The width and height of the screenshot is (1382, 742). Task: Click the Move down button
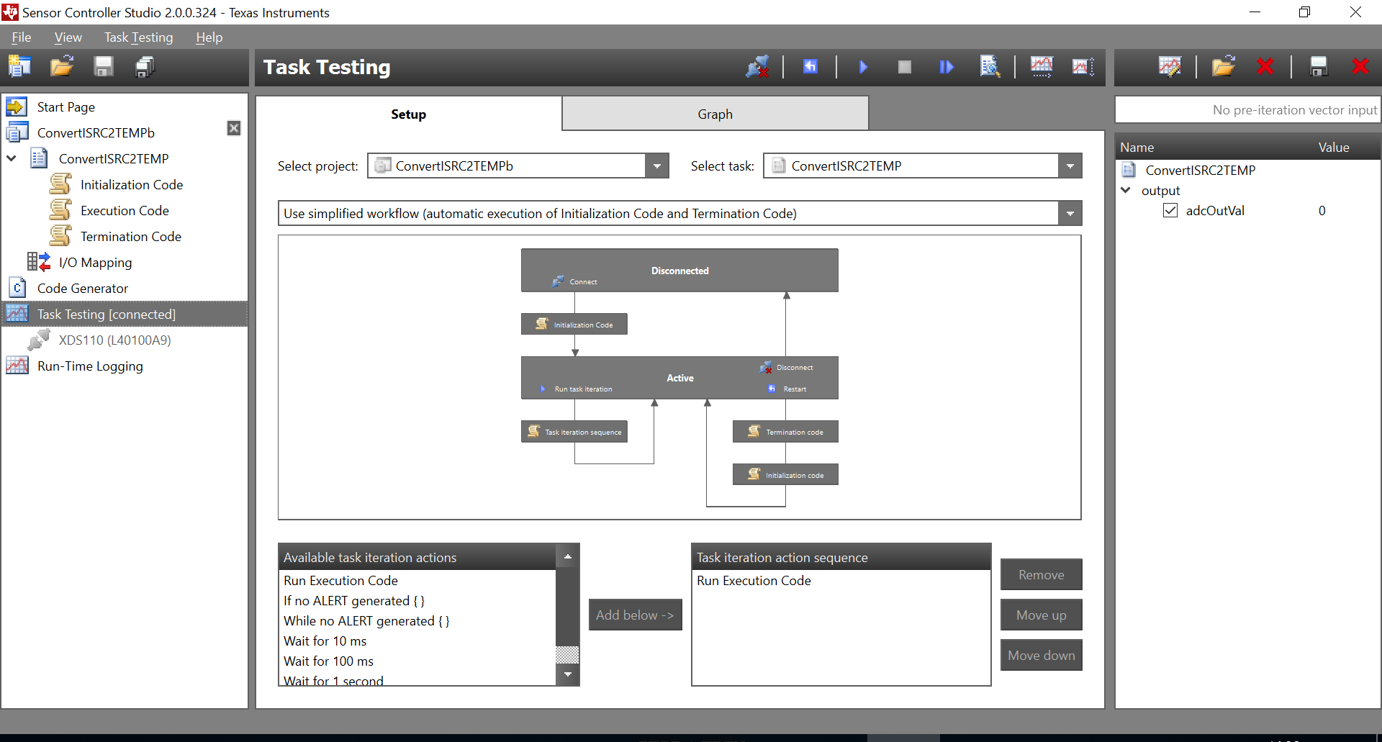pyautogui.click(x=1041, y=656)
